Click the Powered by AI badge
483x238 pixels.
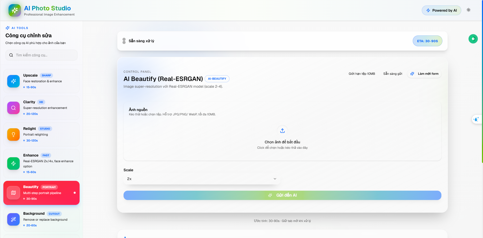coord(441,10)
